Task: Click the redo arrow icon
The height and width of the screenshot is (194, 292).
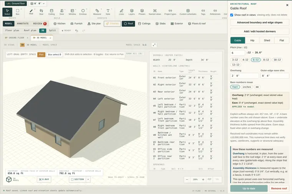Action: click(x=84, y=31)
